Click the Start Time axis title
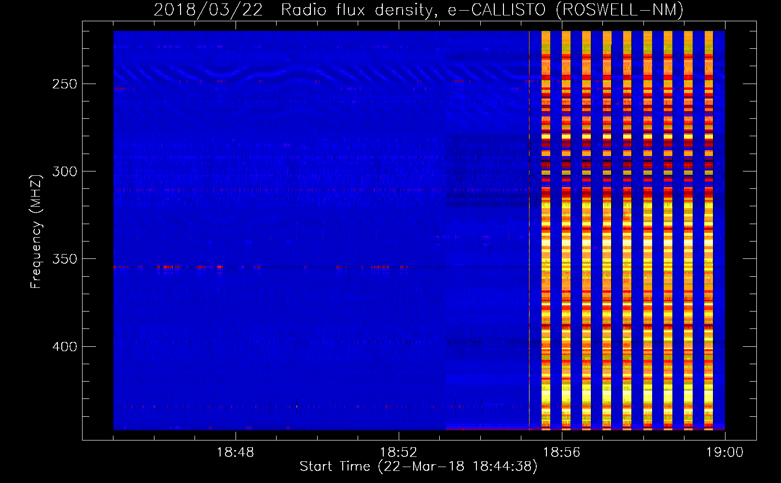This screenshot has height=483, width=781. (418, 467)
